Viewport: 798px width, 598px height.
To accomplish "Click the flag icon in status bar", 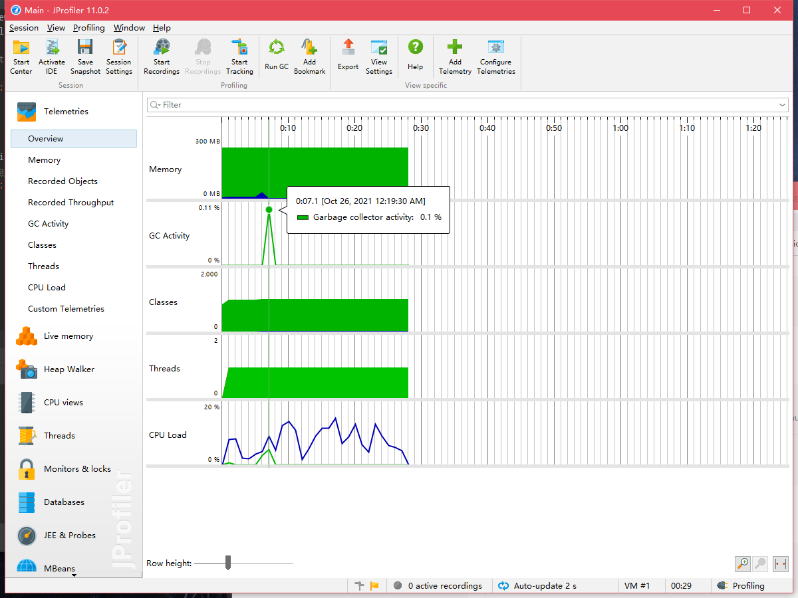I will [x=374, y=586].
